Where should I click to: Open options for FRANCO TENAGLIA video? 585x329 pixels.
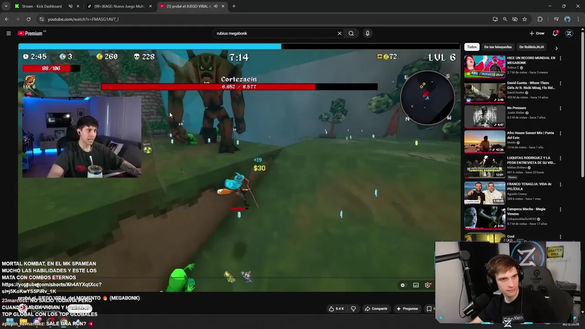(560, 185)
